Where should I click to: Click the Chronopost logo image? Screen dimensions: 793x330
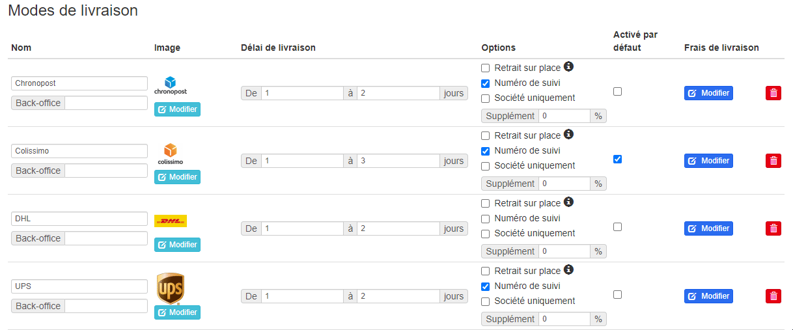click(x=171, y=85)
